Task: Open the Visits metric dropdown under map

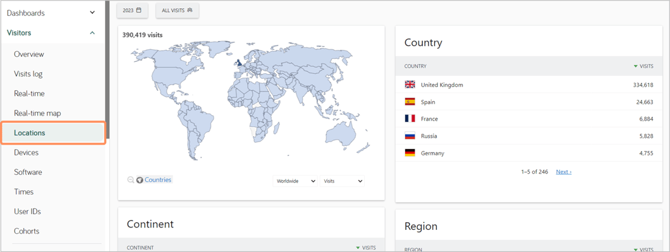Action: (342, 181)
